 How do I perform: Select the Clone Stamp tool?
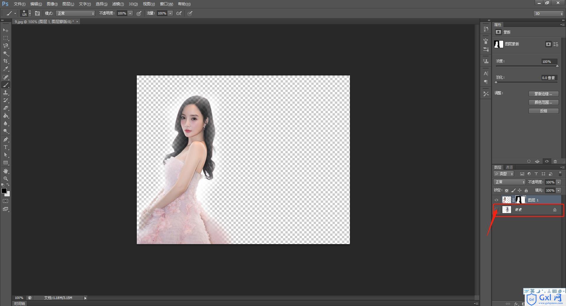pos(6,93)
